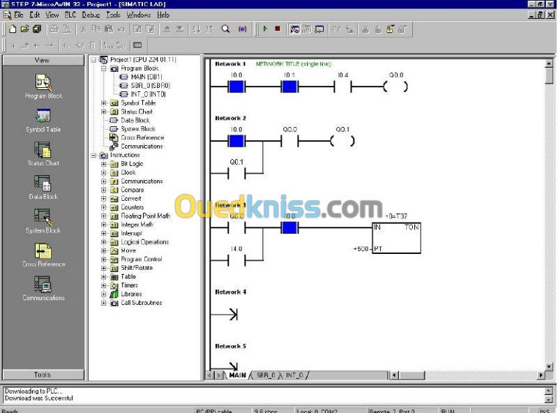The image size is (558, 413).
Task: Click the Compile toolbar icon
Action: [x=137, y=29]
